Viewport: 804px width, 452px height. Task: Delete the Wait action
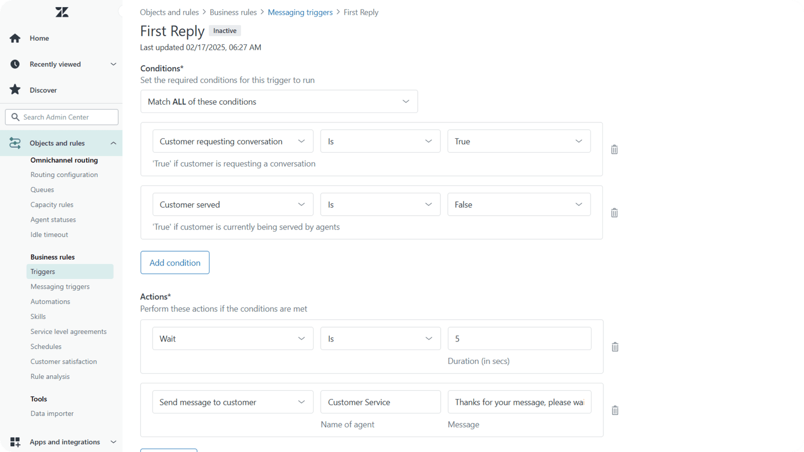pos(615,347)
